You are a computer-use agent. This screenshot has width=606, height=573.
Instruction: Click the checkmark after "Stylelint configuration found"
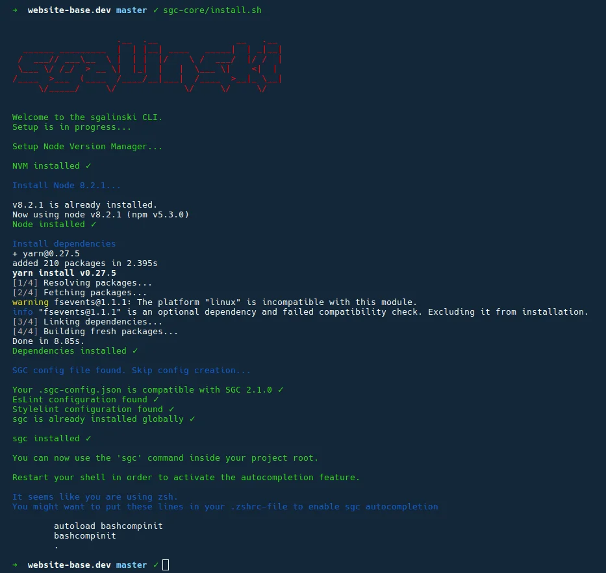(x=171, y=409)
